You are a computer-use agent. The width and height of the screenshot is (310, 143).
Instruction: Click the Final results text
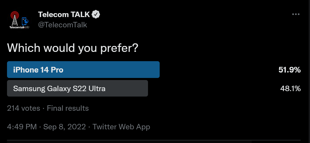(68, 108)
